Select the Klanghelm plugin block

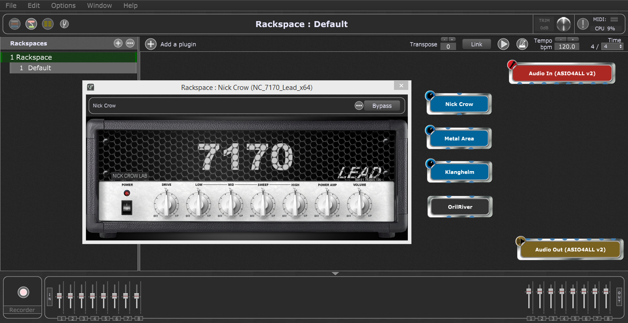(x=459, y=172)
